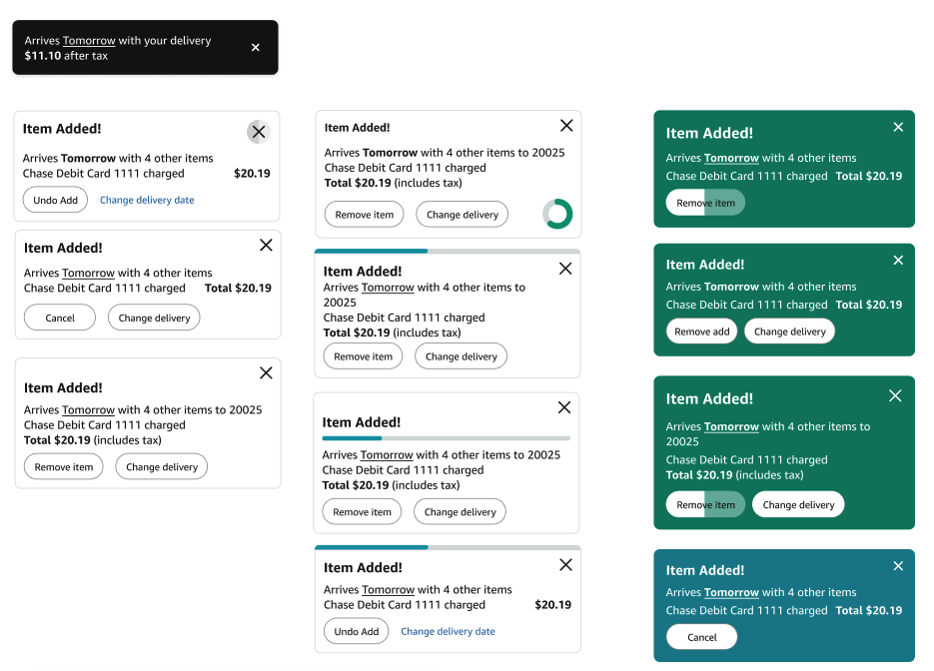
Task: Click Undo Add in bottom middle card
Action: point(357,632)
